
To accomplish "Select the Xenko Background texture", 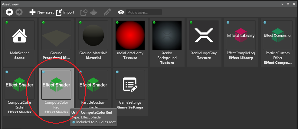I will tap(167, 36).
